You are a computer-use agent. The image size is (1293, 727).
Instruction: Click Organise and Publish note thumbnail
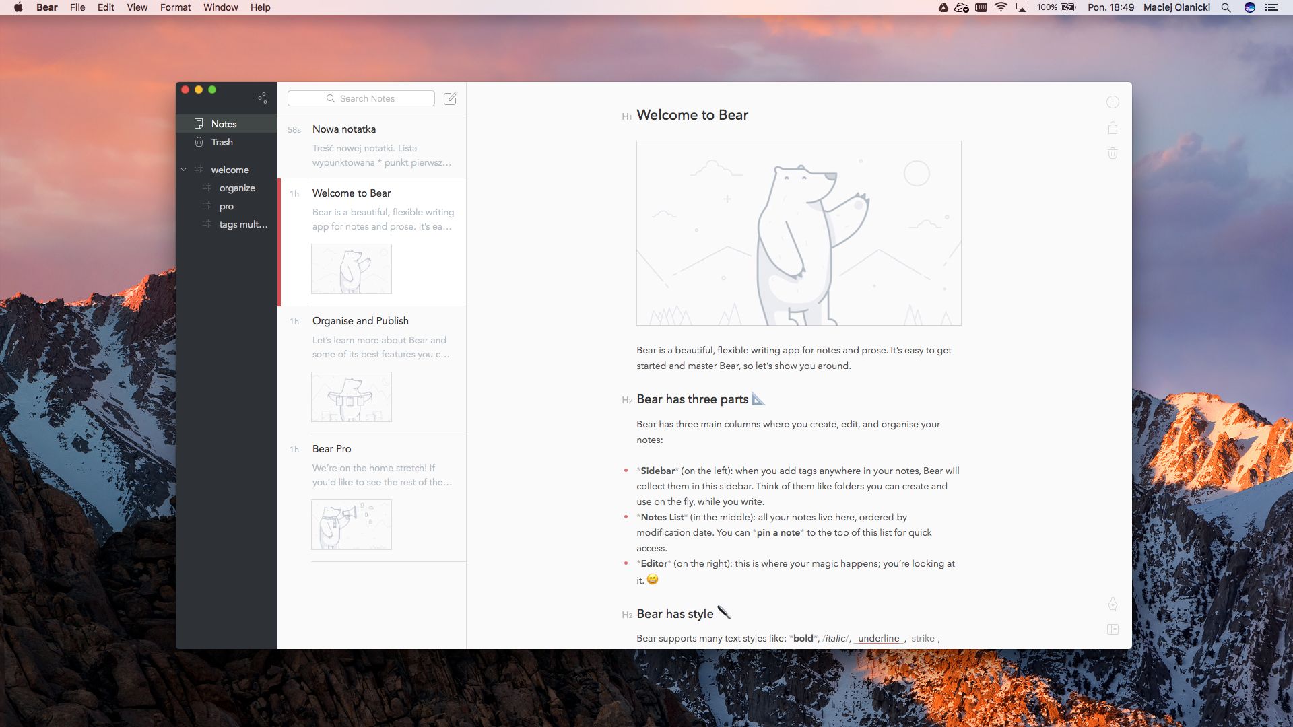351,397
